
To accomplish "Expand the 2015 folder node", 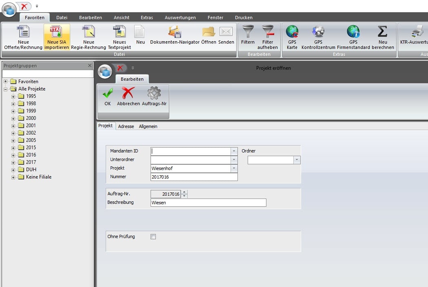I will [x=13, y=148].
